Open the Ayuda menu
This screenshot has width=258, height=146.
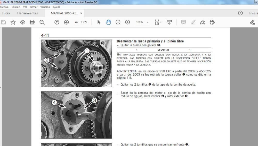pyautogui.click(x=57, y=7)
